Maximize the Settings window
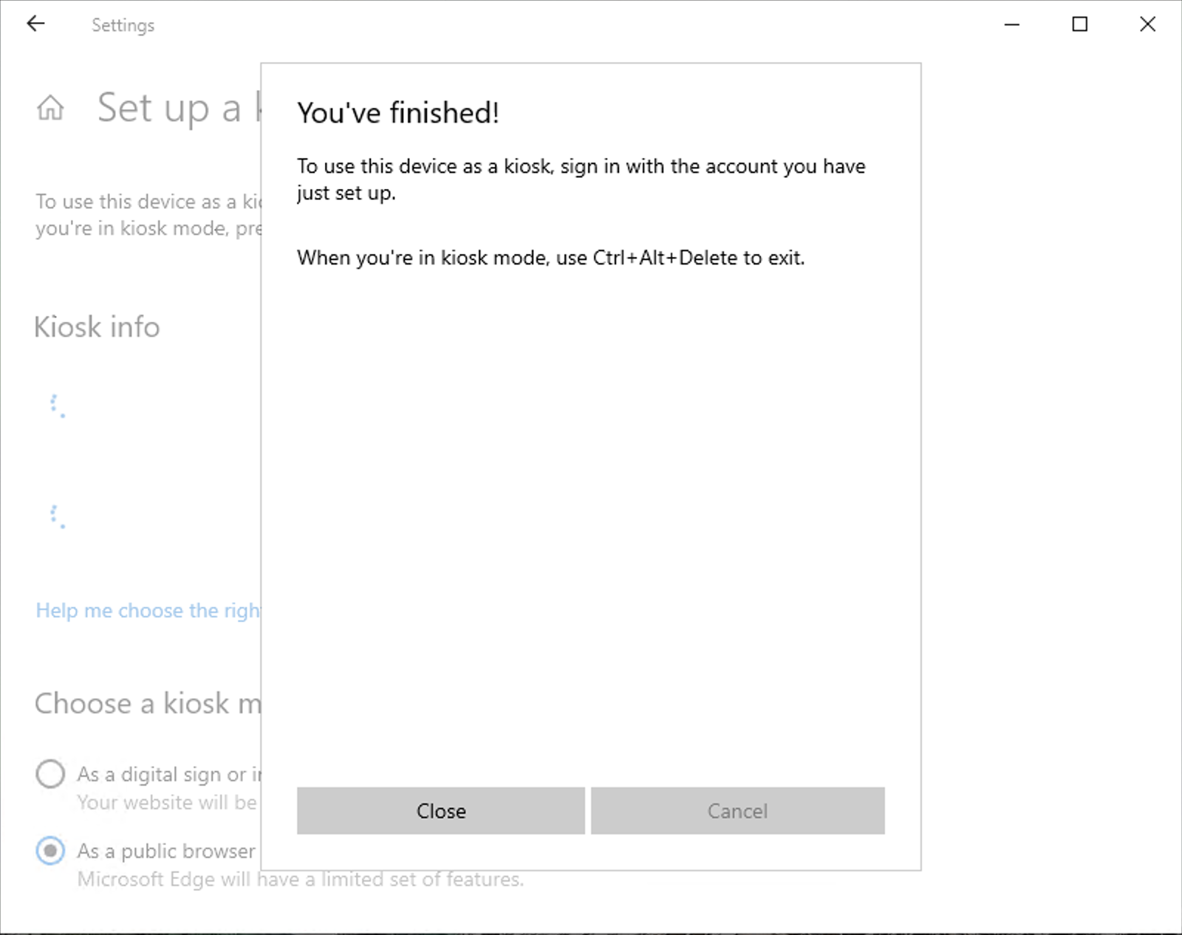The image size is (1182, 935). point(1079,24)
